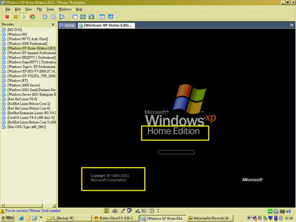Click the Console view toolbar icon
This screenshot has height=222, width=296.
click(x=111, y=17)
